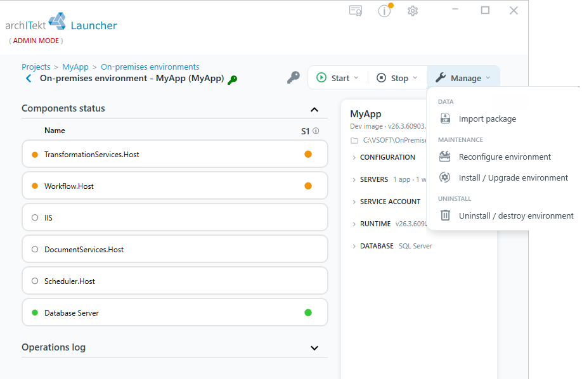Viewport: 582px width, 379px height.
Task: Click the folder icon next to C:\VSOFT path
Action: (354, 140)
